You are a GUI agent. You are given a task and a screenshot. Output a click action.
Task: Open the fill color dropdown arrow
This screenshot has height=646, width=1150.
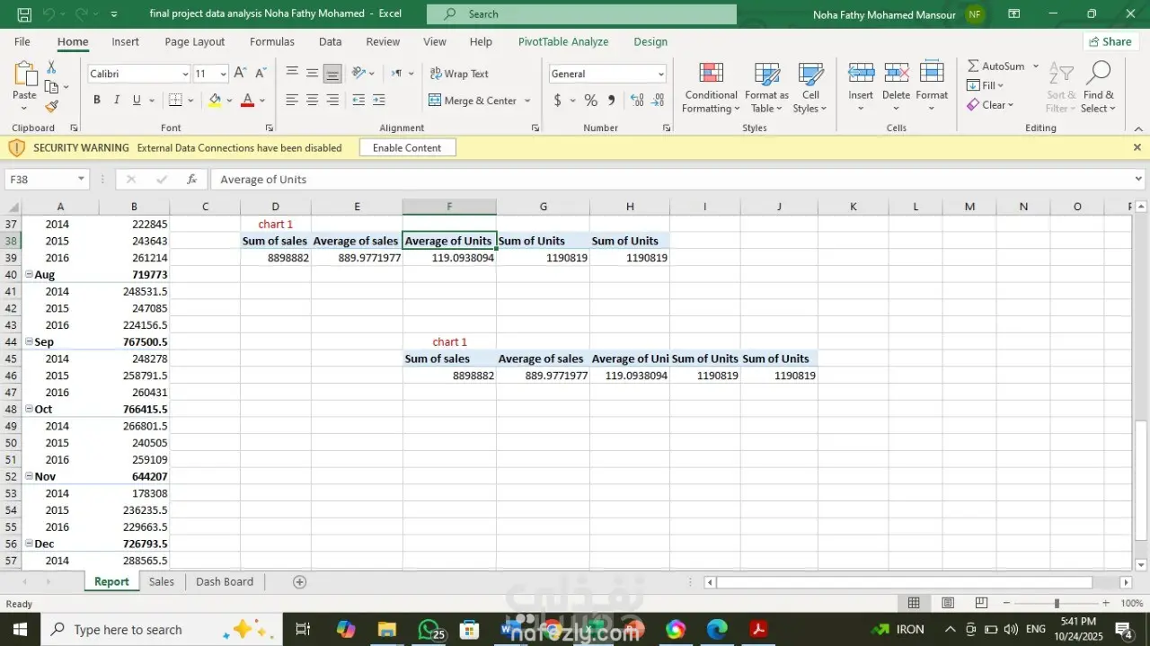tap(229, 101)
